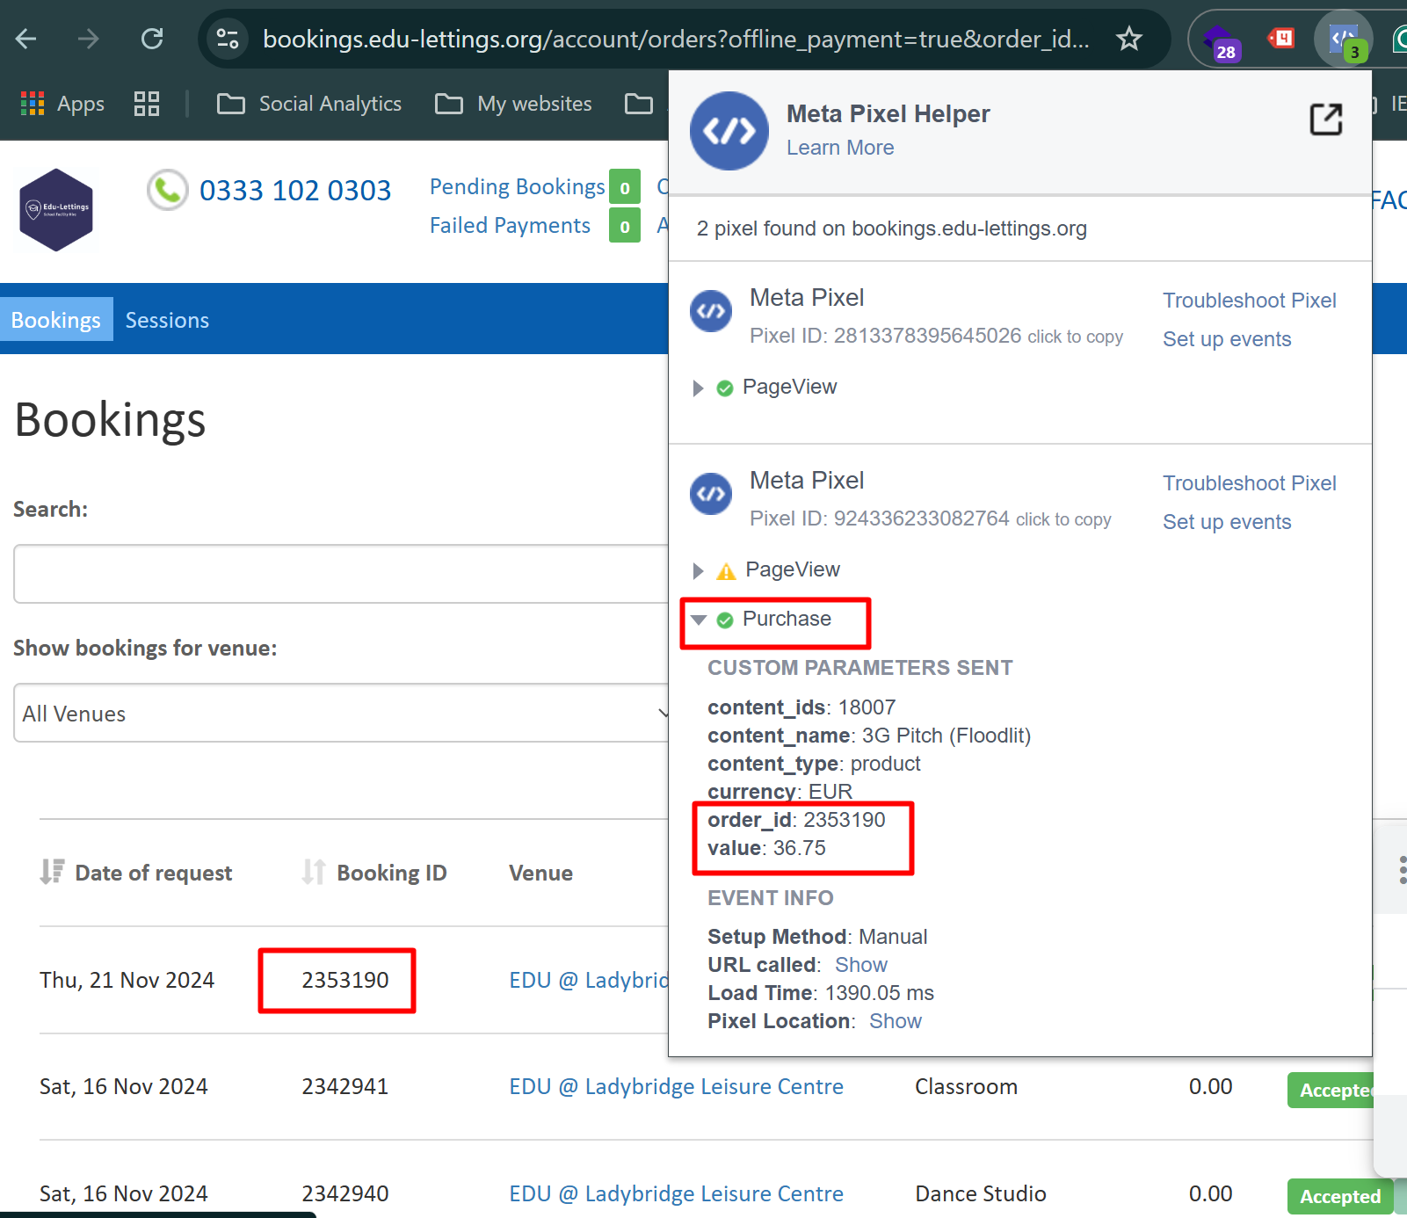
Task: Show the URL called for Purchase event
Action: pos(860,965)
